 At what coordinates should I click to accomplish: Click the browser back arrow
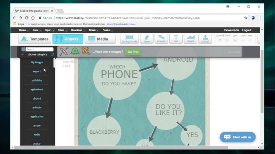tap(14, 18)
